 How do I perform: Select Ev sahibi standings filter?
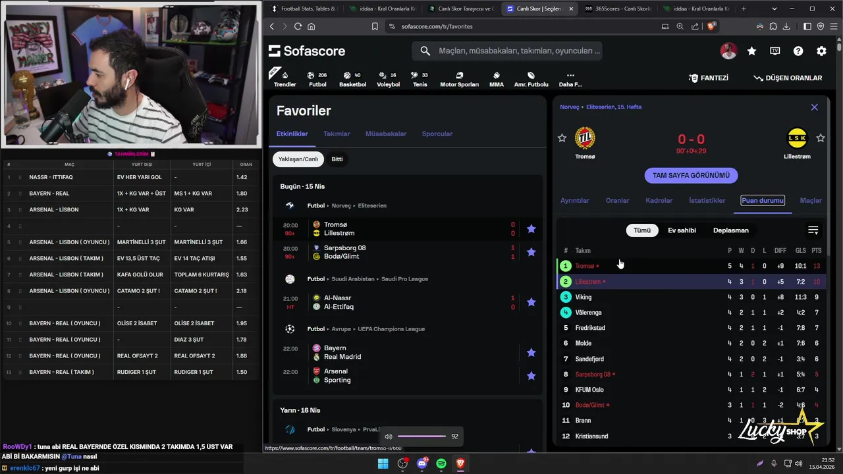[682, 230]
